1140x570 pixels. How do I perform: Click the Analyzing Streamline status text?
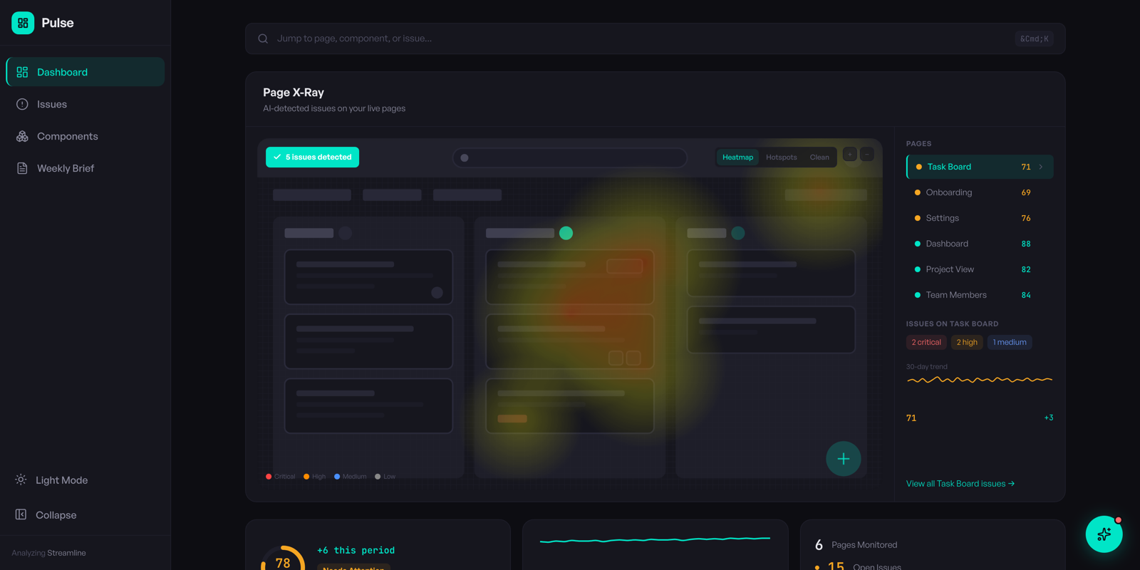click(48, 553)
